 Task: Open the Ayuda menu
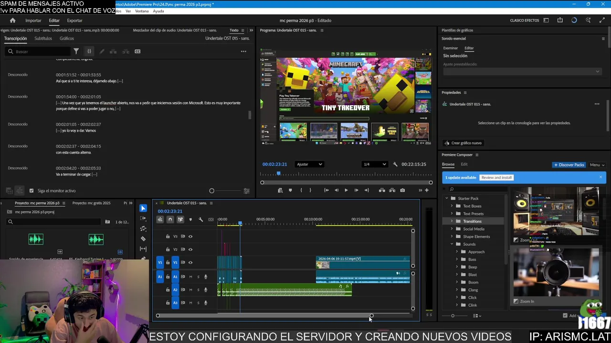tap(158, 11)
